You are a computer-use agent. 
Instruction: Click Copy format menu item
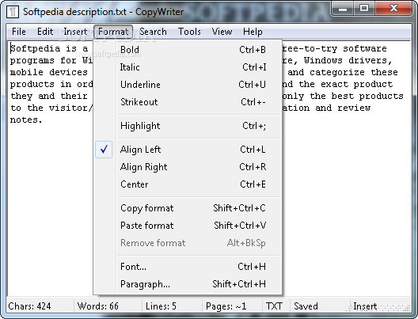pyautogui.click(x=188, y=208)
